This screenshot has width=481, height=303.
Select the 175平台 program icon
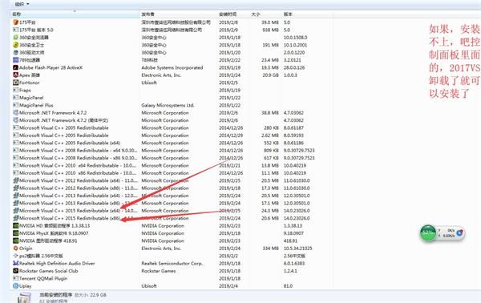point(16,22)
